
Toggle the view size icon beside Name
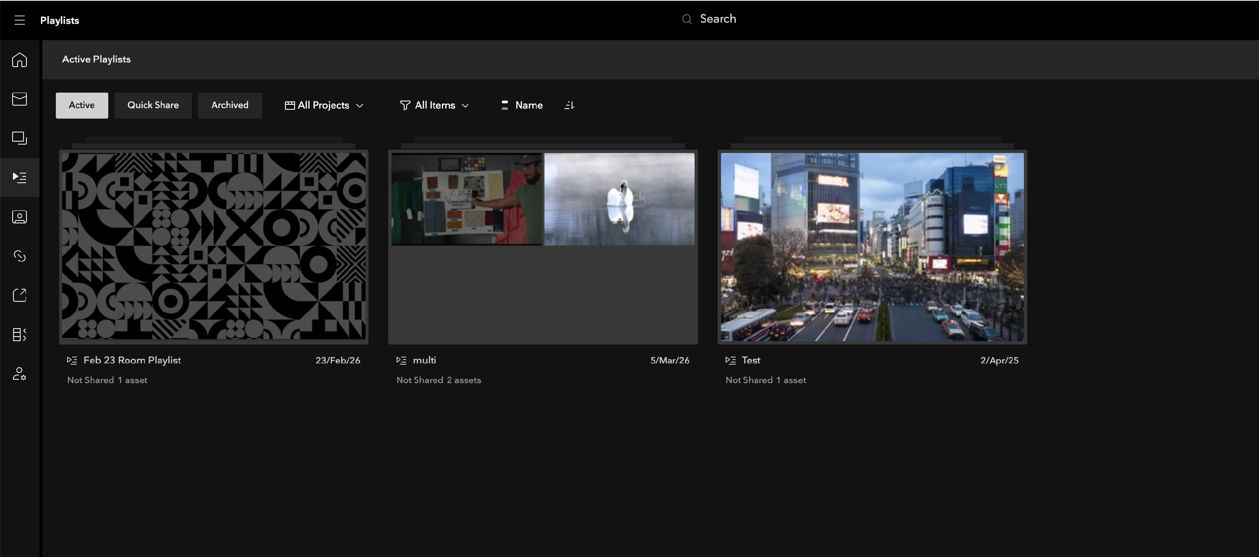pos(504,106)
